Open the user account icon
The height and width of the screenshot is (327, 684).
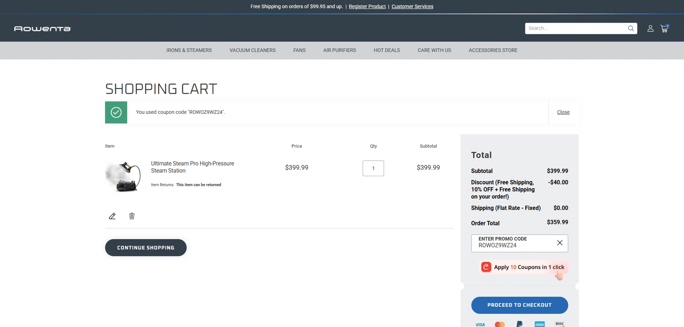(650, 28)
